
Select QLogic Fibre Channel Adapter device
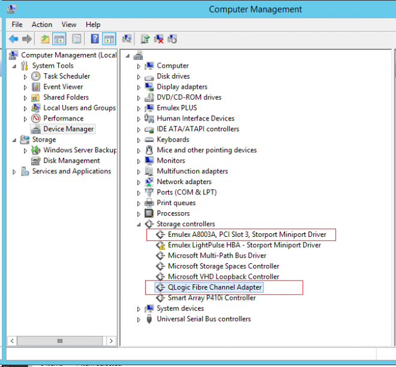click(x=215, y=287)
